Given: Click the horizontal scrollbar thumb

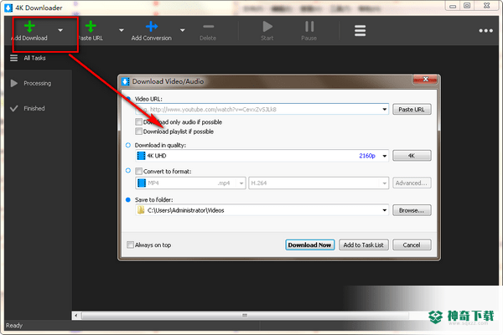Looking at the screenshot, I should pyautogui.click(x=245, y=316).
